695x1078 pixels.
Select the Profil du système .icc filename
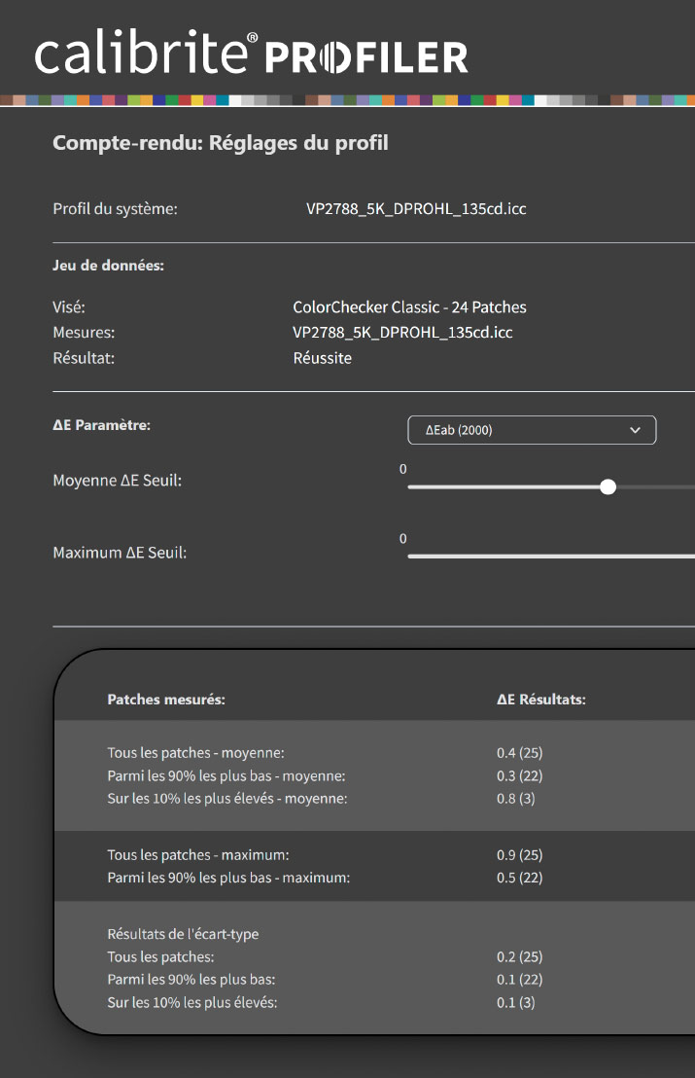tap(416, 208)
